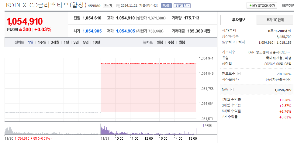The image size is (294, 143).
Task: Click the 거래량 value 175,713
Action: pos(192,18)
